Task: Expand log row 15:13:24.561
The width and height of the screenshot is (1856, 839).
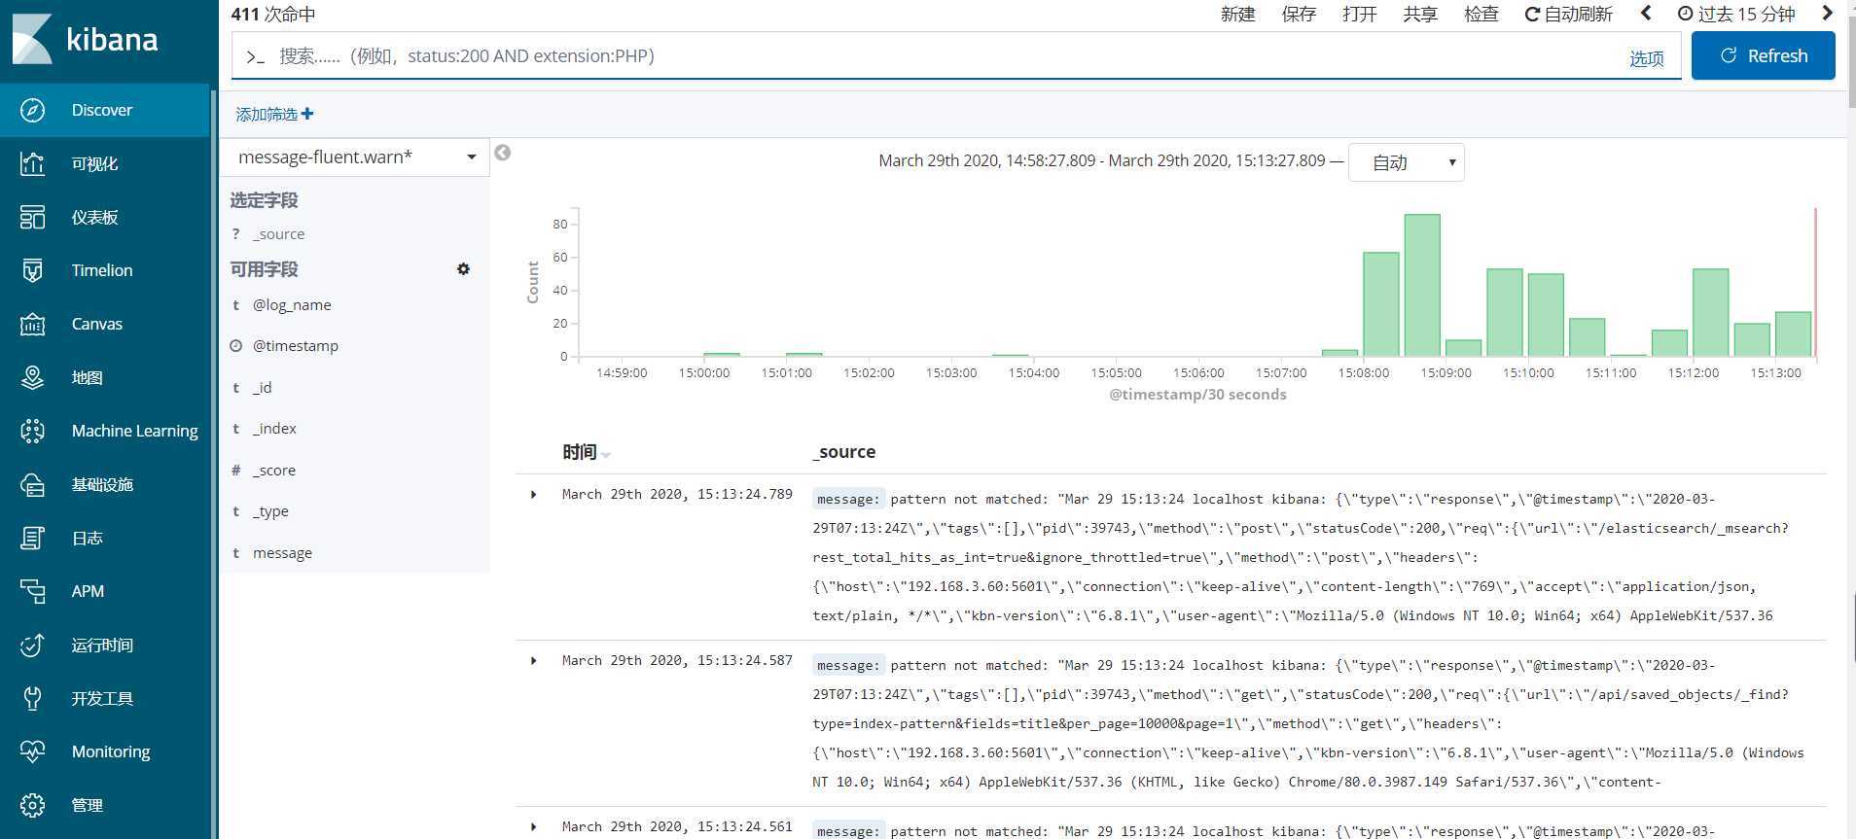Action: tap(533, 827)
